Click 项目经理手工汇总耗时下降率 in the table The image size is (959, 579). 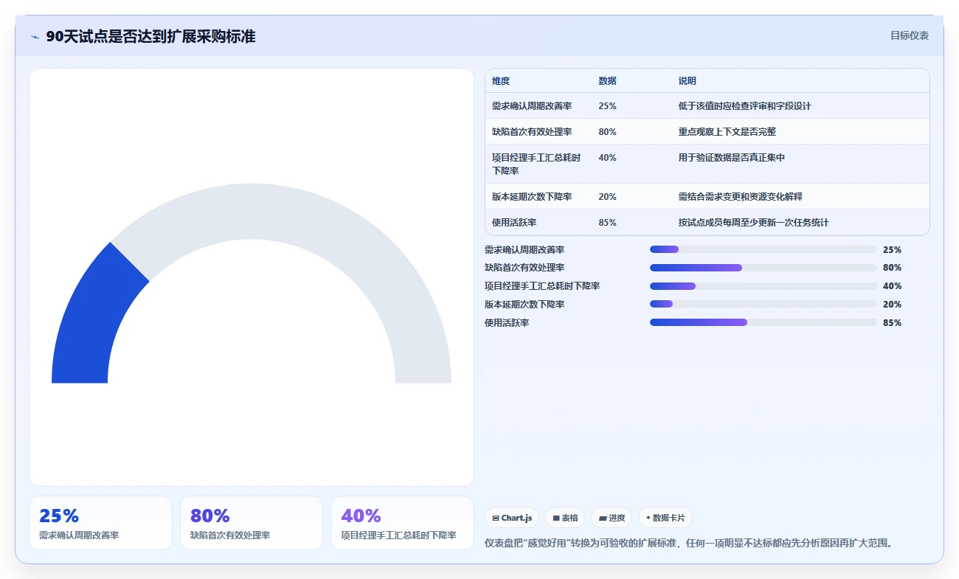tap(536, 164)
